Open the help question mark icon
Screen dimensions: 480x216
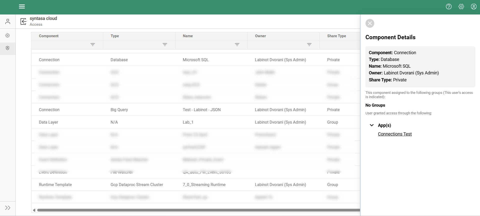[x=449, y=6]
